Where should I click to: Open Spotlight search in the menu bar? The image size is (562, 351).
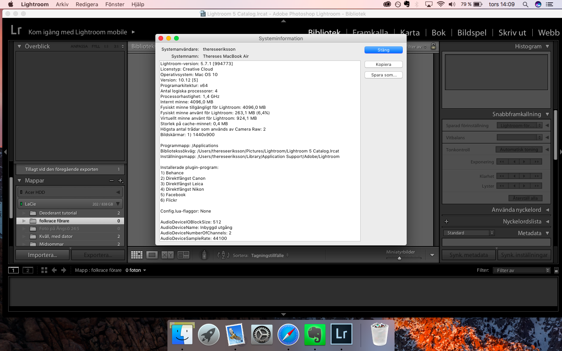click(525, 4)
